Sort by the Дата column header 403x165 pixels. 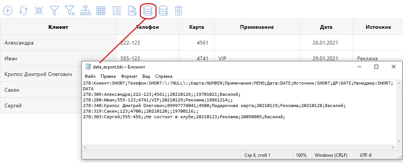(326, 27)
